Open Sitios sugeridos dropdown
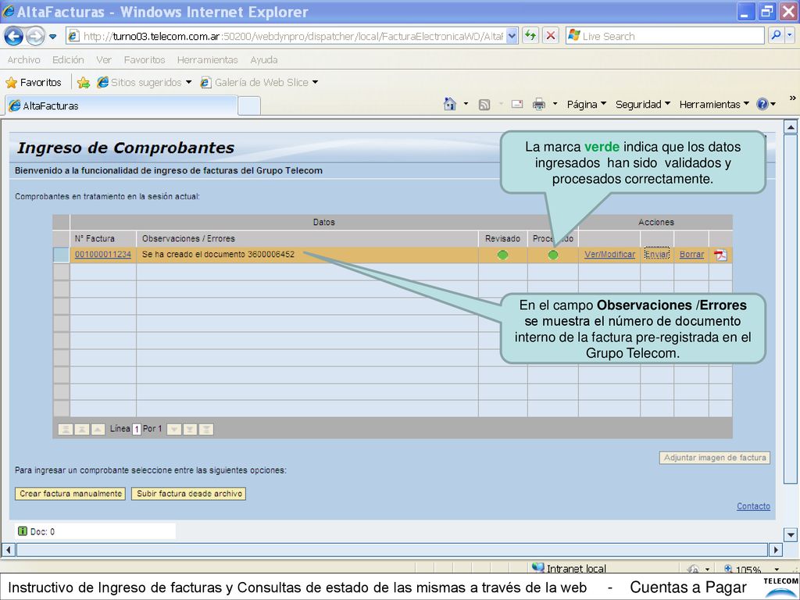Image resolution: width=800 pixels, height=600 pixels. pyautogui.click(x=145, y=82)
